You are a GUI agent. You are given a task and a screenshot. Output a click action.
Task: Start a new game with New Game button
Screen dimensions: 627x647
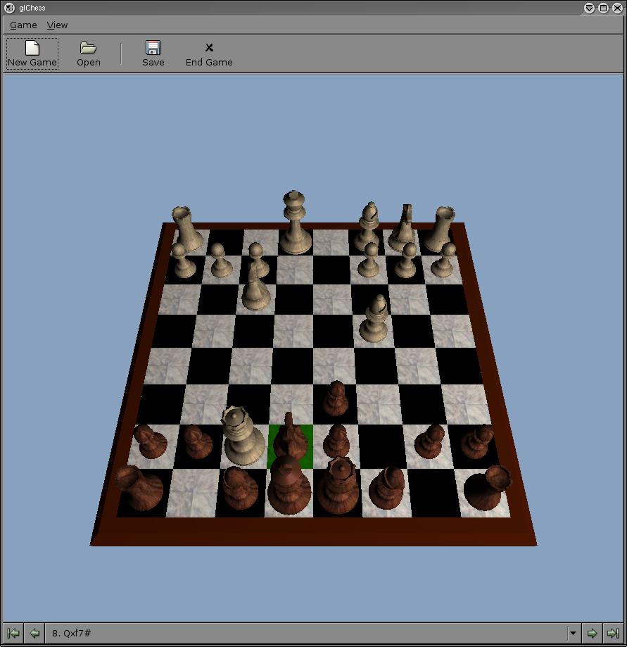click(32, 54)
